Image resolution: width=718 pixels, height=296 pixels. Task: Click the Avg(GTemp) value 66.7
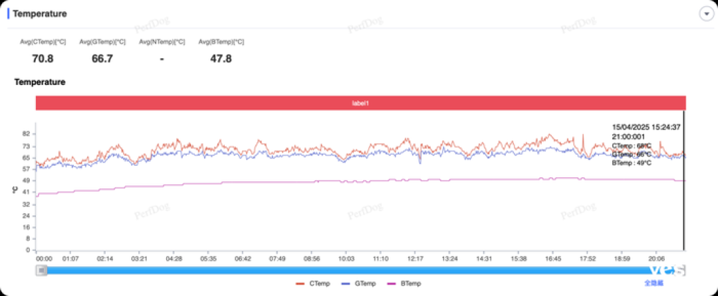pos(102,58)
